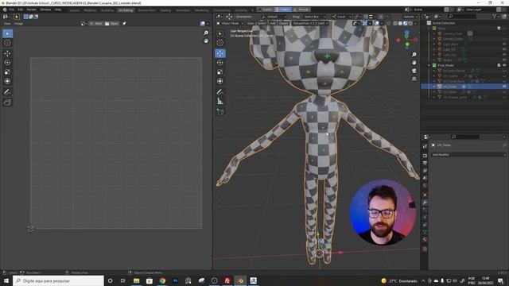
Task: Select the Measure ruler tool
Action: [220, 102]
